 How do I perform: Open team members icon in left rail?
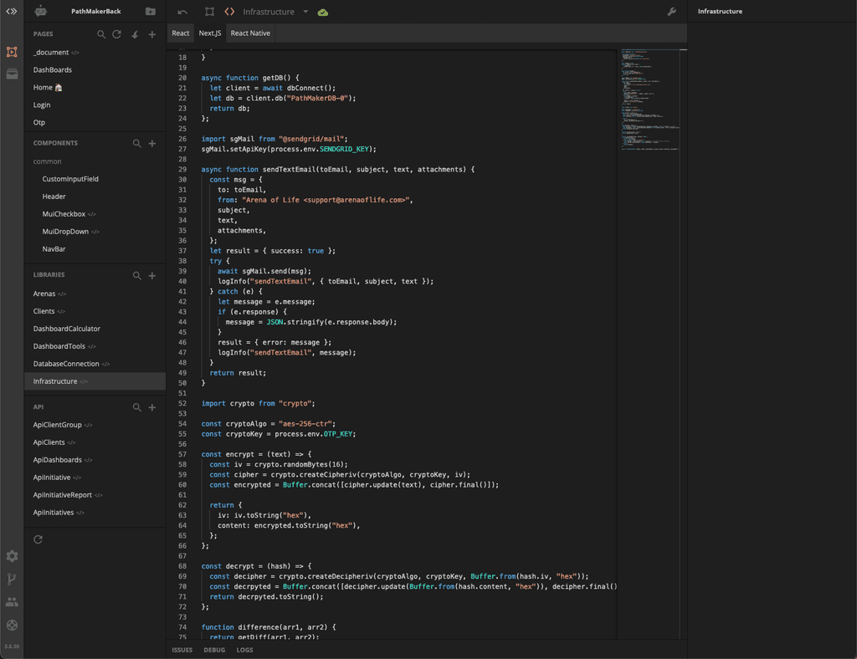pos(12,601)
